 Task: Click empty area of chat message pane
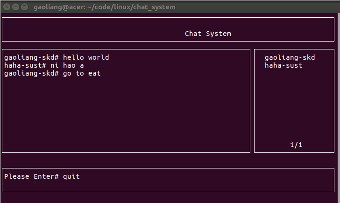(126, 117)
